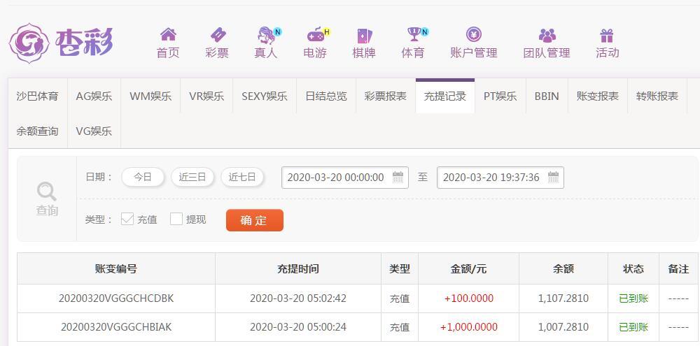Open the end date calendar picker
This screenshot has width=700, height=346.
[553, 177]
